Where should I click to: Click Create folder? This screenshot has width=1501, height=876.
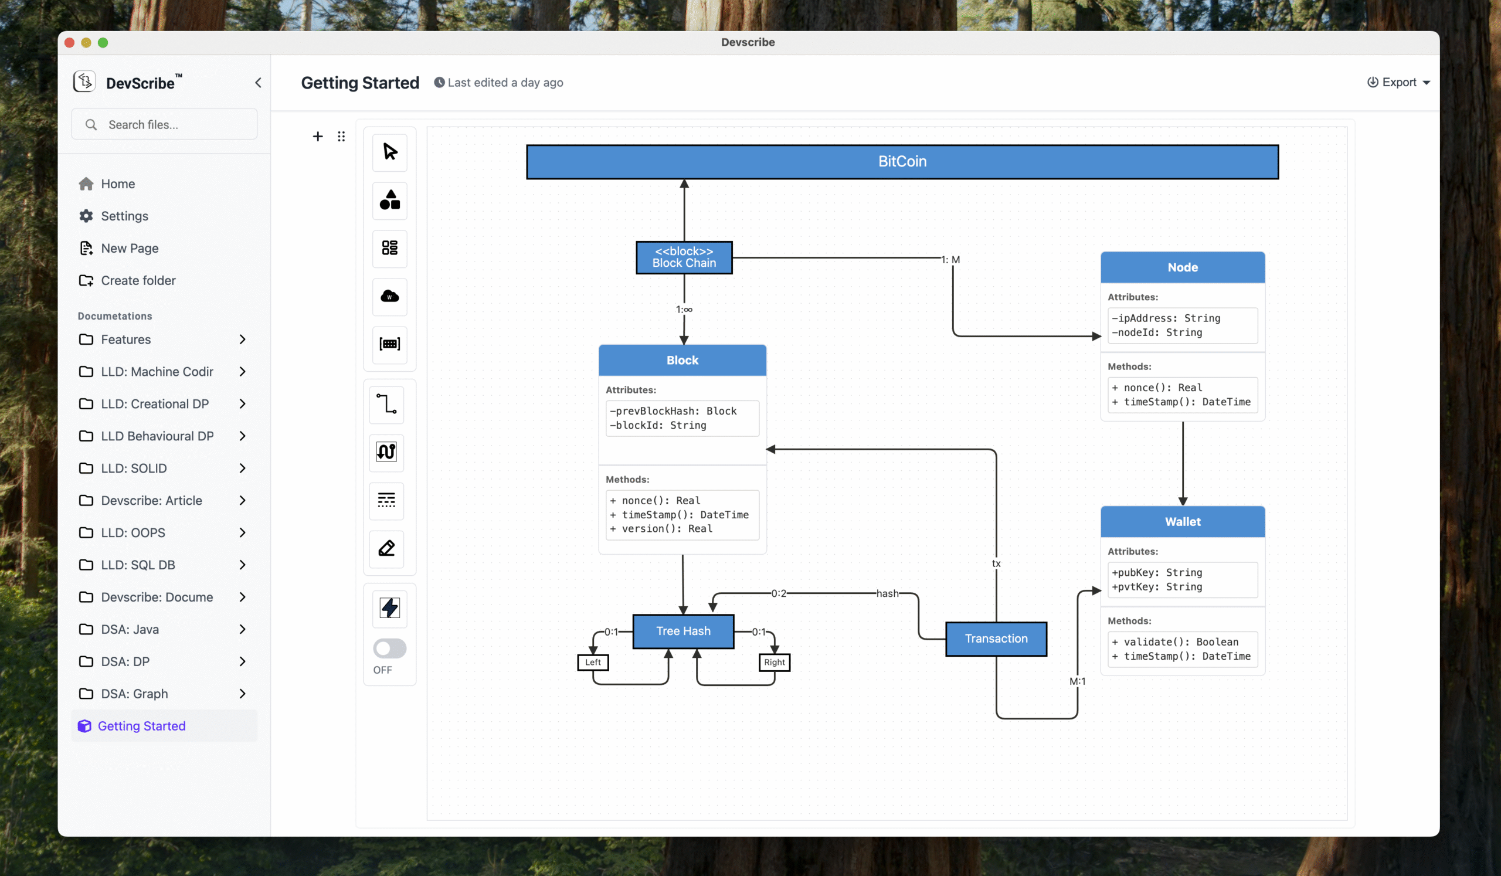(138, 280)
